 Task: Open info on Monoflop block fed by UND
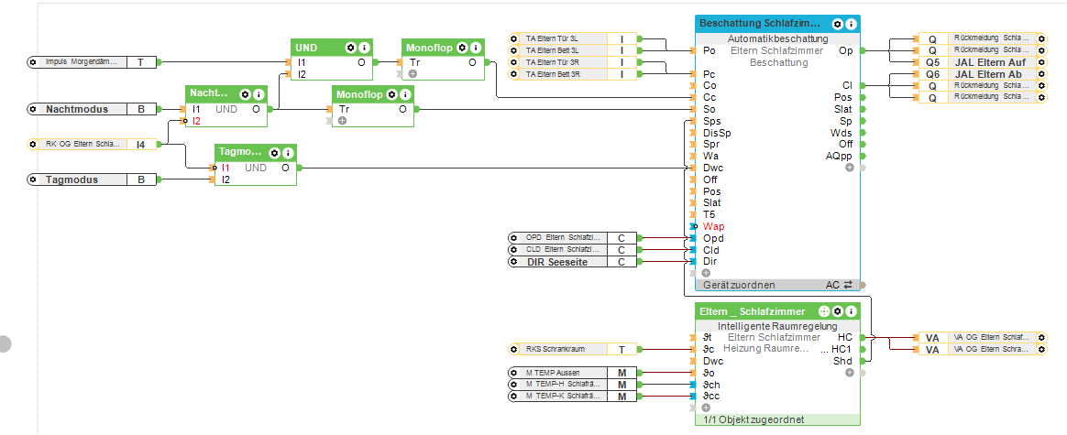point(476,48)
